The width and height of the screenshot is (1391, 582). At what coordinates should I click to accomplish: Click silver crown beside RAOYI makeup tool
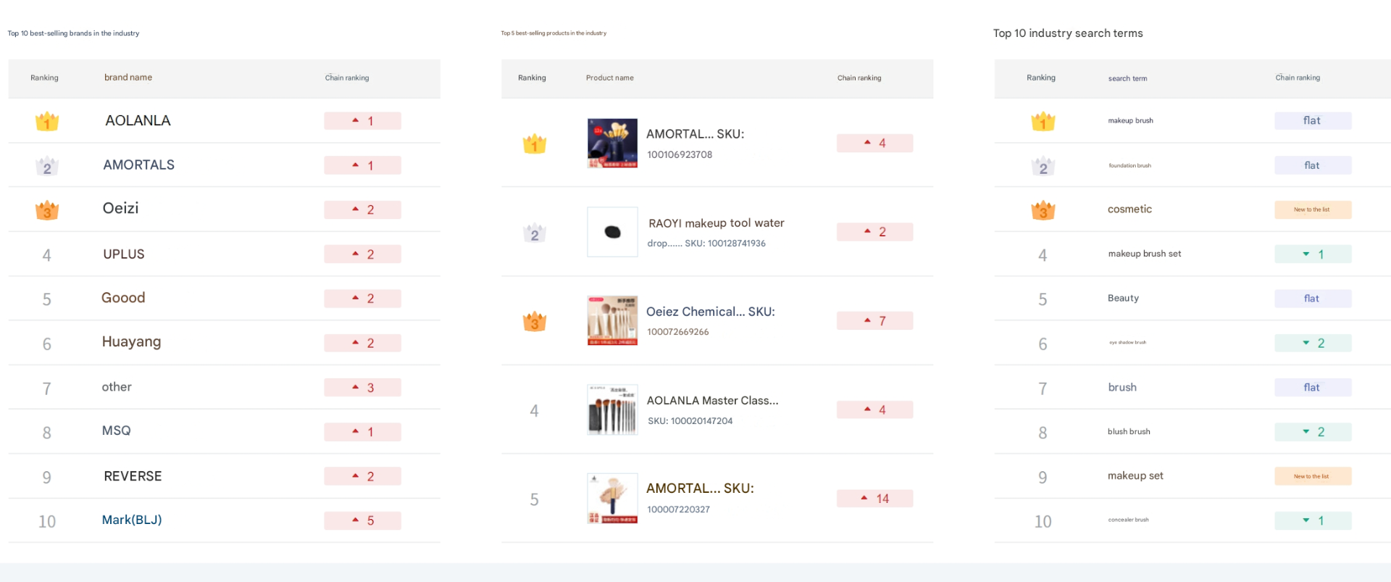click(535, 233)
